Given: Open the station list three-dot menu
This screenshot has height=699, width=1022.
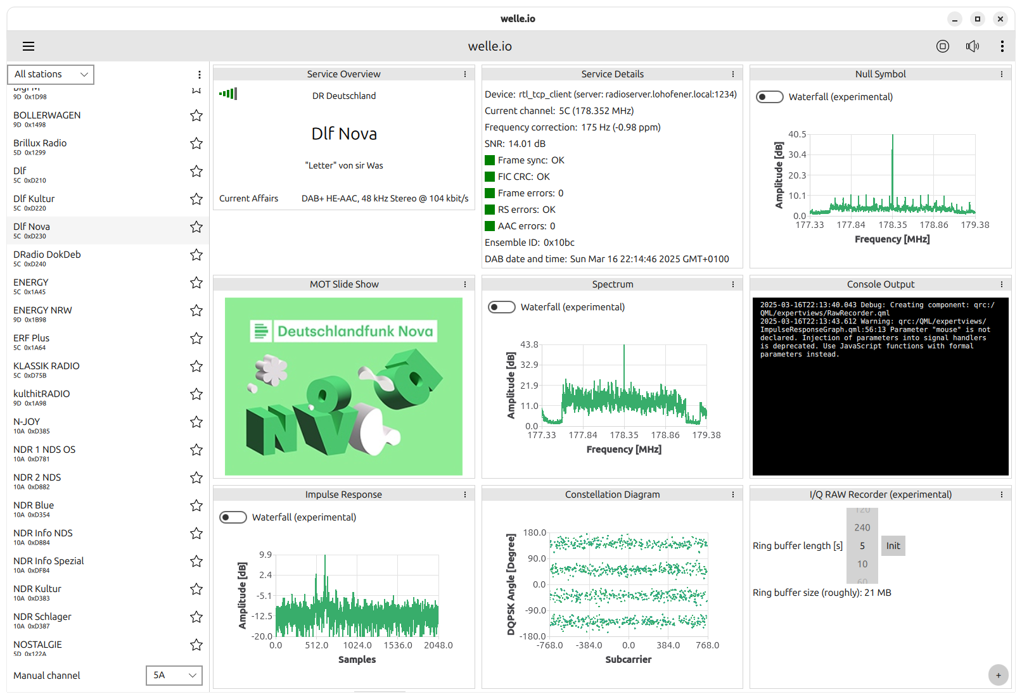Looking at the screenshot, I should click(x=199, y=75).
